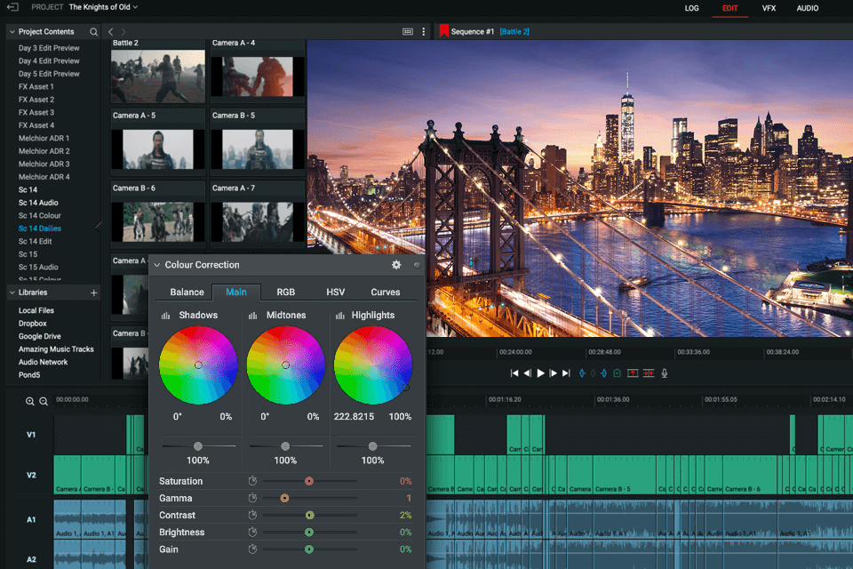Add a new library with plus icon
Image resolution: width=853 pixels, height=569 pixels.
point(93,293)
